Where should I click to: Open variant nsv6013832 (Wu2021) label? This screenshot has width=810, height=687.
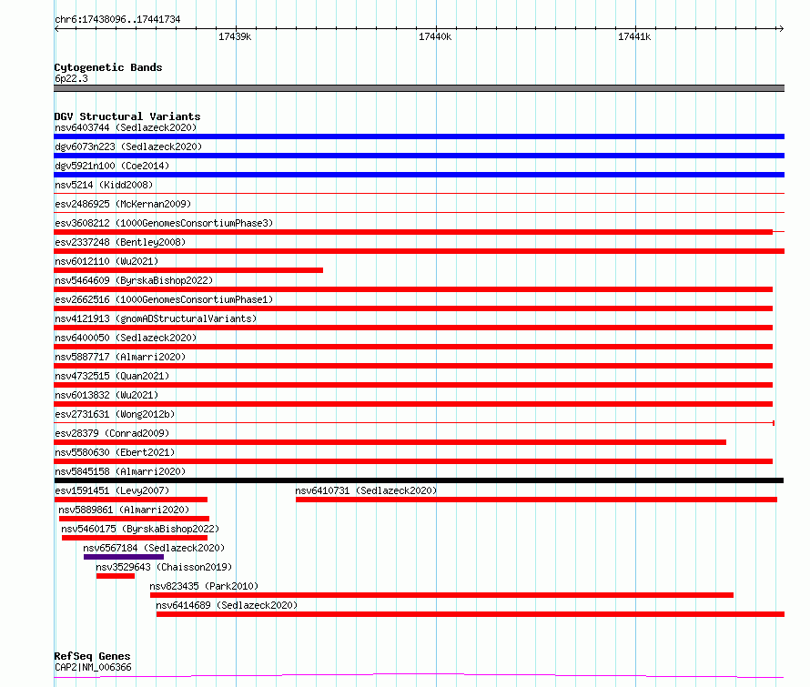tap(106, 395)
